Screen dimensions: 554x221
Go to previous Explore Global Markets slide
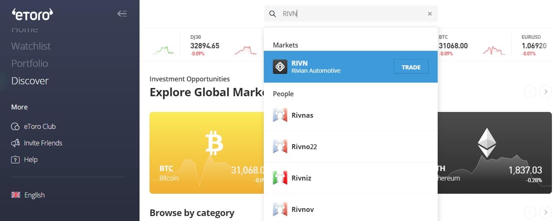pyautogui.click(x=530, y=92)
